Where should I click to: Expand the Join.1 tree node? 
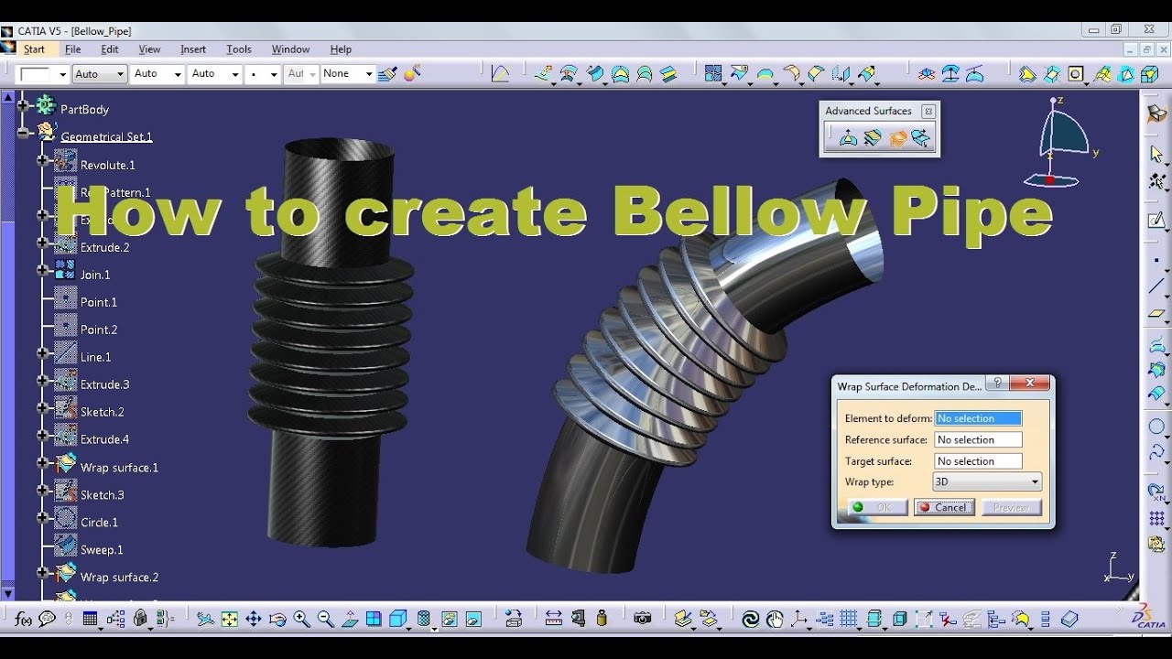click(x=42, y=270)
